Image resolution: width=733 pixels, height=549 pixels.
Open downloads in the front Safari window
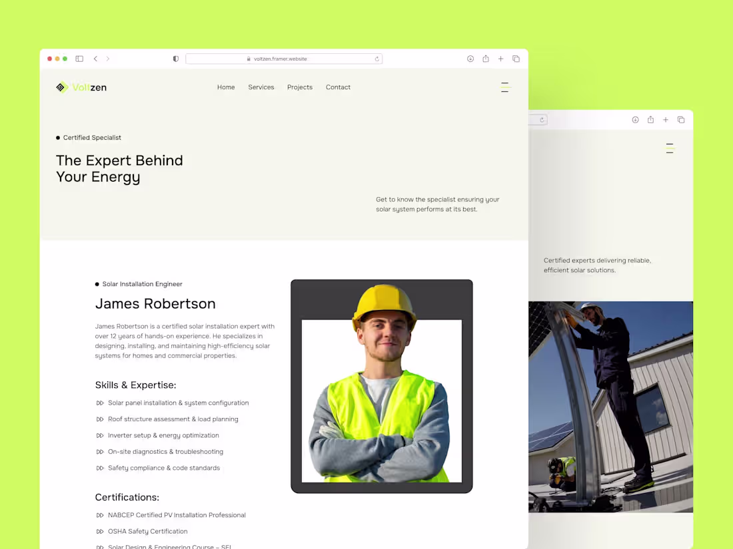click(470, 59)
